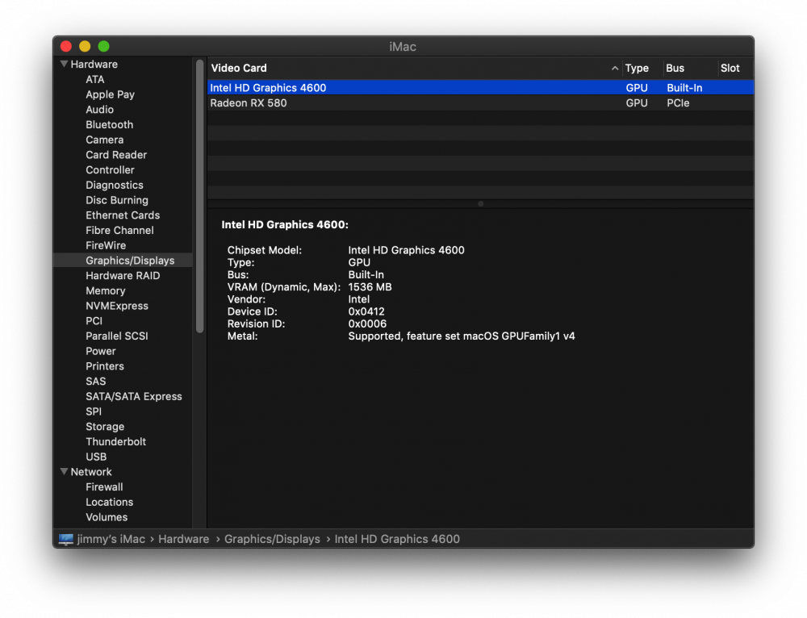Open the Audio hardware entry
This screenshot has height=618, width=807.
coord(100,110)
